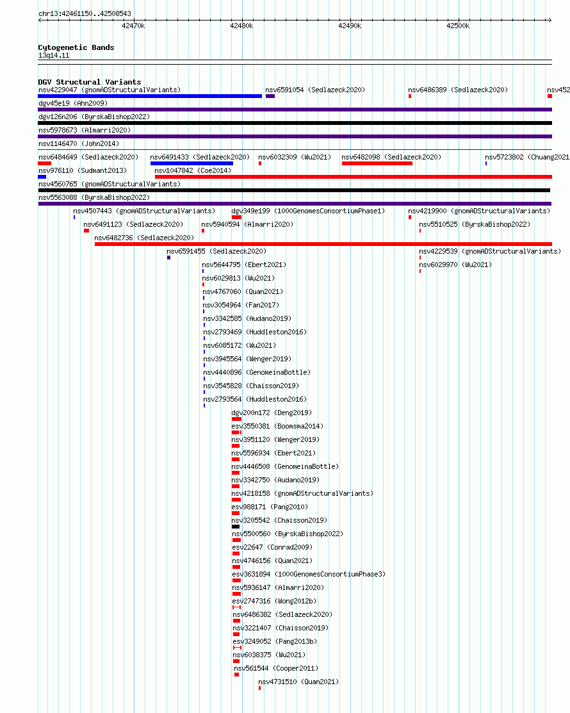
Task: Open nsv4731510 (Quan2021) variant
Action: coord(298,682)
